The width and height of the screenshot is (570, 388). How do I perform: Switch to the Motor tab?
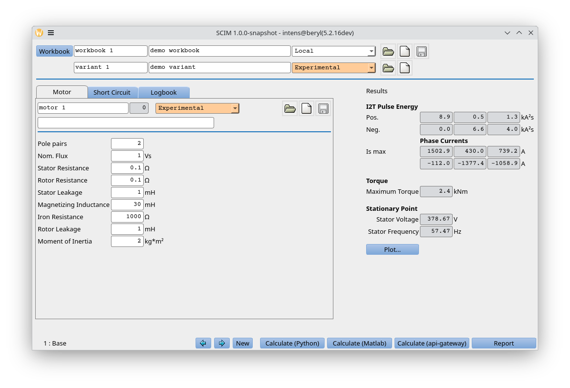62,92
